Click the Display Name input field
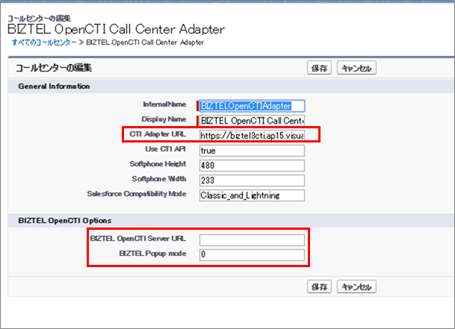The width and height of the screenshot is (455, 329). (x=252, y=121)
